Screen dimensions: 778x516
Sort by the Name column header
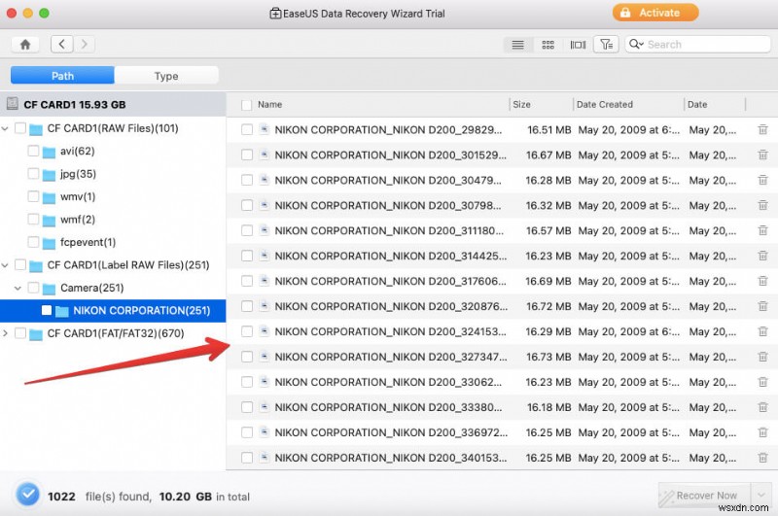[270, 105]
